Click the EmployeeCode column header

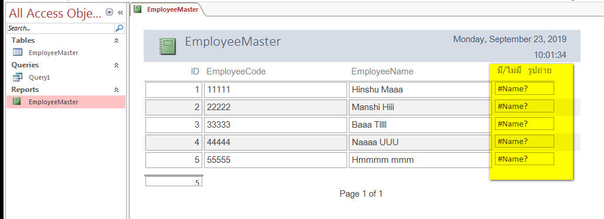pos(236,71)
